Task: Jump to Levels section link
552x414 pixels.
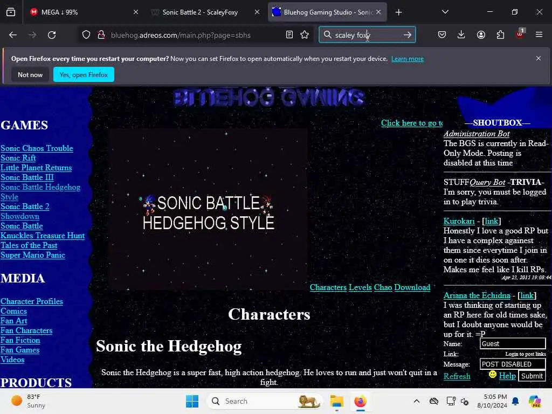Action: 360,288
